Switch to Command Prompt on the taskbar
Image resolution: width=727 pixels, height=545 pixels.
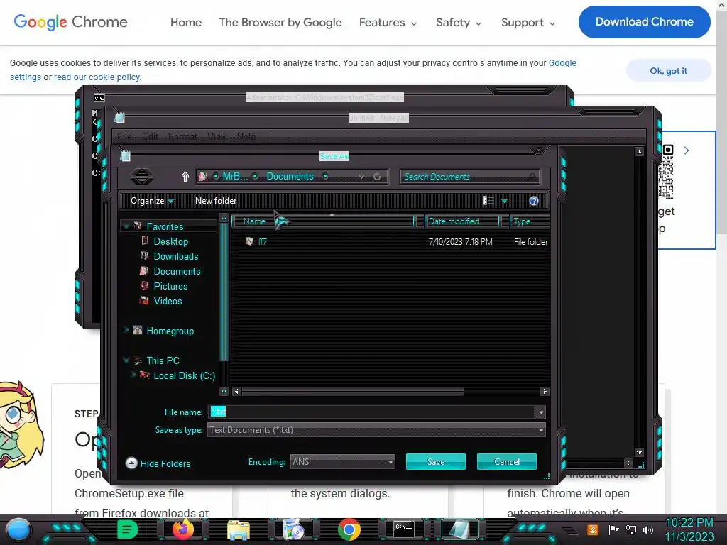click(x=404, y=529)
